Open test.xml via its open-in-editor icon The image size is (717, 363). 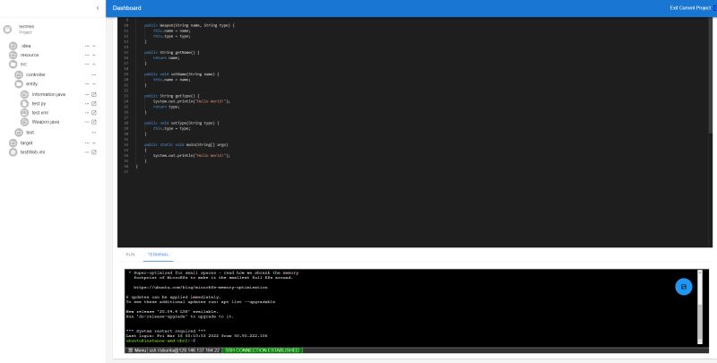click(x=94, y=112)
